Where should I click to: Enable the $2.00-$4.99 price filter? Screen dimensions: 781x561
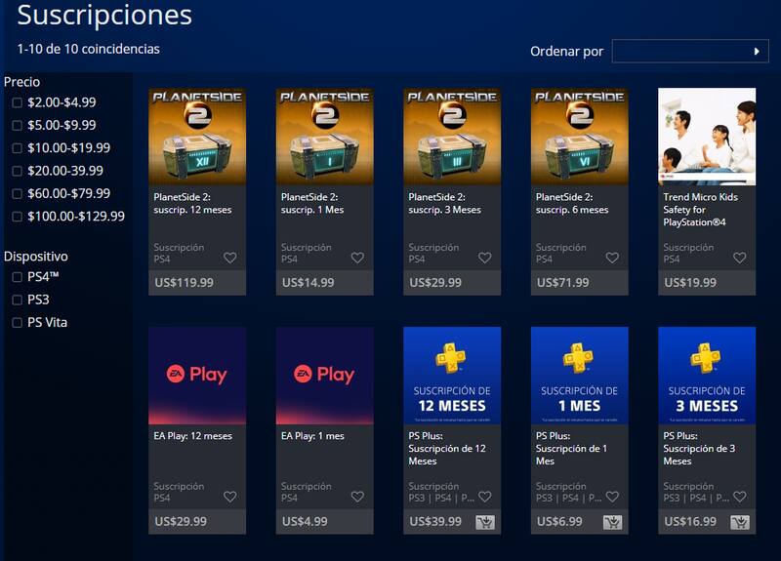pos(17,102)
